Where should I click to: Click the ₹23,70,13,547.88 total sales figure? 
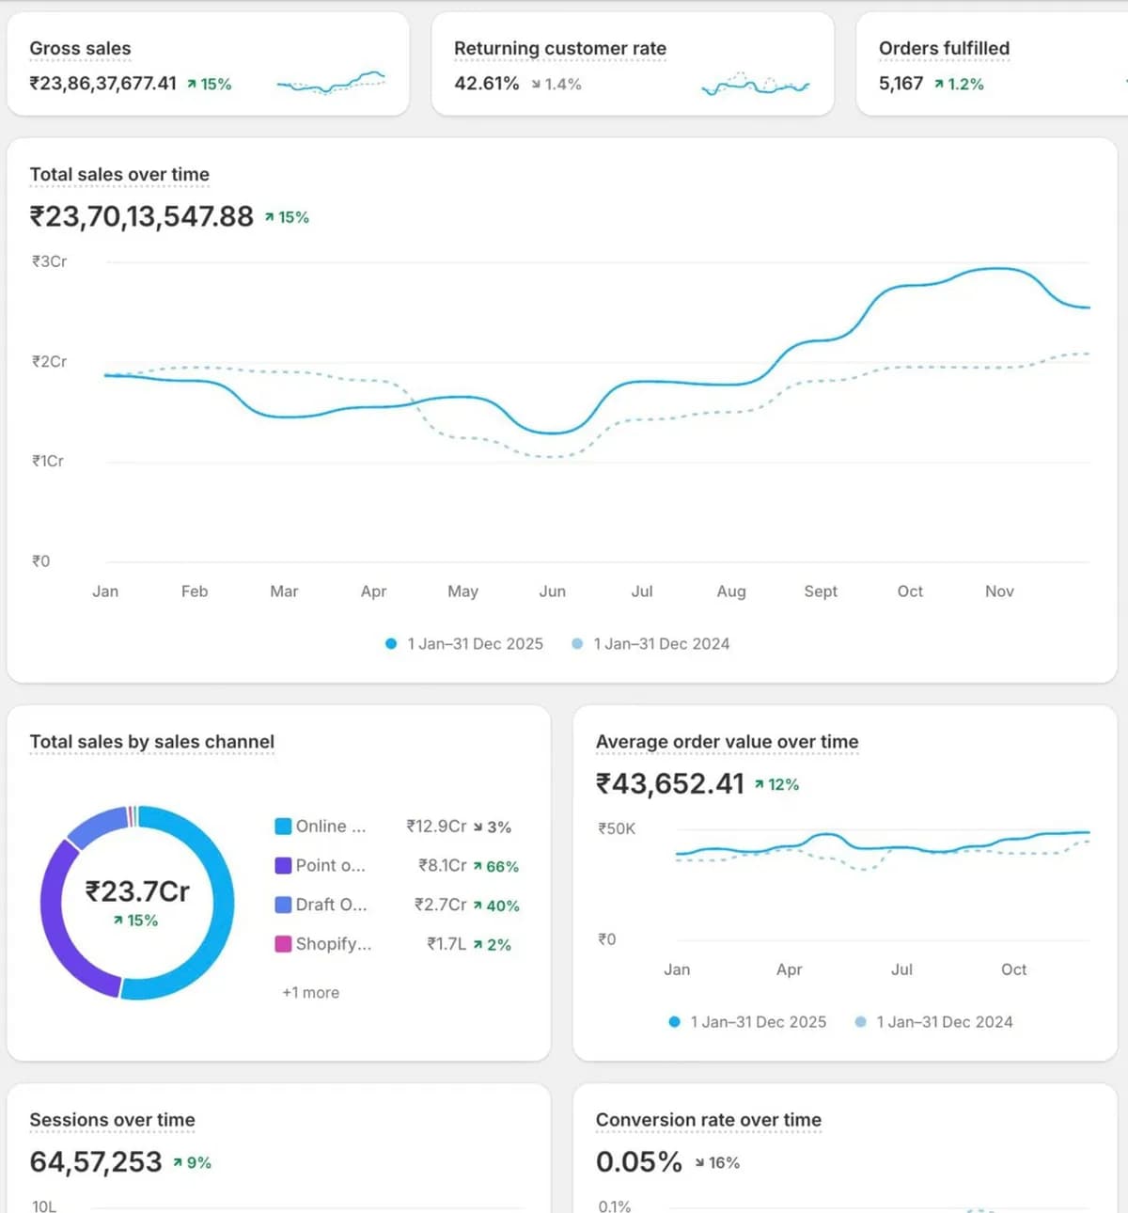point(142,216)
